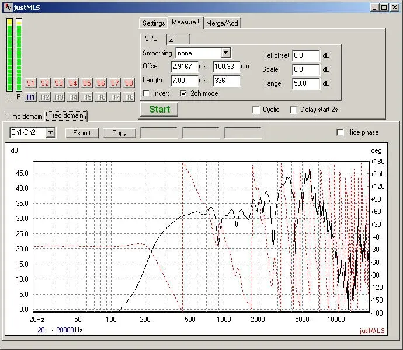The width and height of the screenshot is (403, 350).
Task: Click the 1000 frequency axis label
Action: point(224,320)
